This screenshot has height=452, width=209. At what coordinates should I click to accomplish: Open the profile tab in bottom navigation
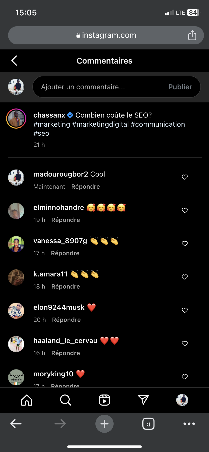182,400
